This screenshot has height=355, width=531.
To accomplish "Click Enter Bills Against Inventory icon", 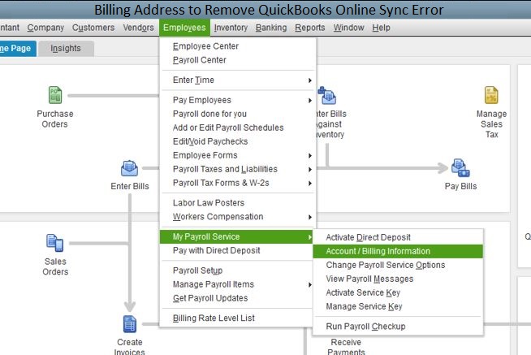I will click(x=327, y=96).
